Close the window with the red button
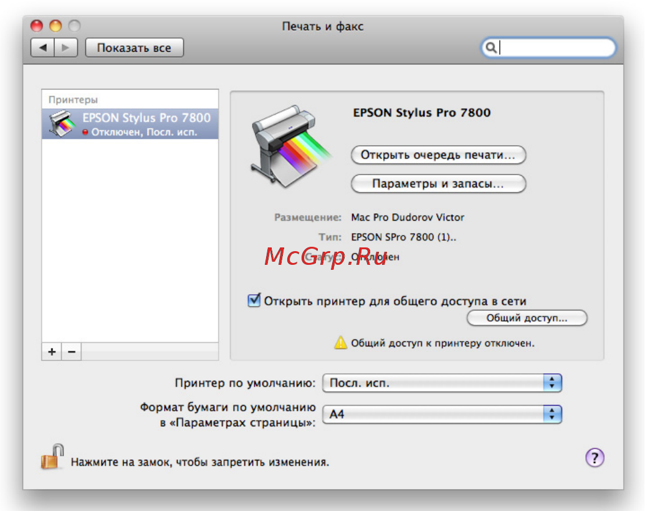Viewport: 645px width, 511px height. pos(37,26)
